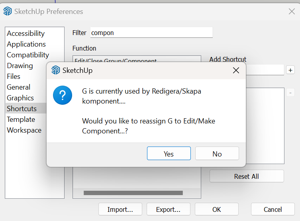Click the blue question mark icon
300x221 pixels.
[x=63, y=95]
